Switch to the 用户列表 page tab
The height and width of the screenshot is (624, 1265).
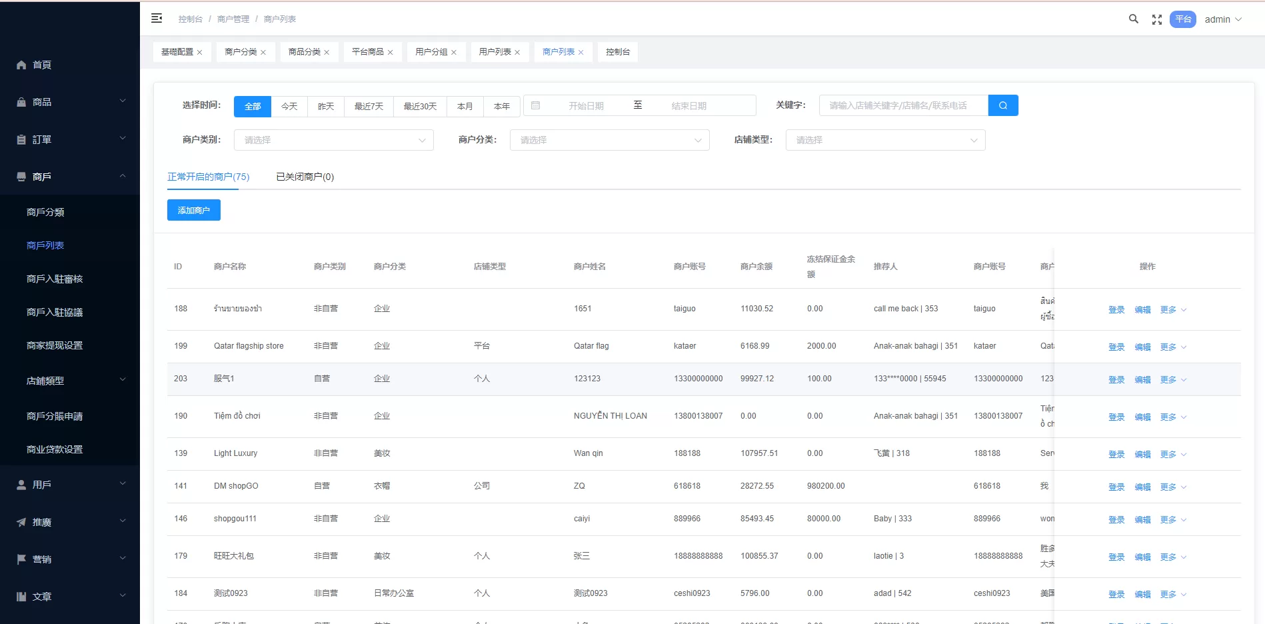pos(495,52)
